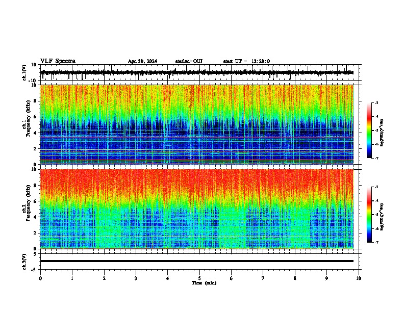The width and height of the screenshot is (404, 312).
Task: Click the ch.2 spectrogram color scale bar
Action: coord(369,215)
